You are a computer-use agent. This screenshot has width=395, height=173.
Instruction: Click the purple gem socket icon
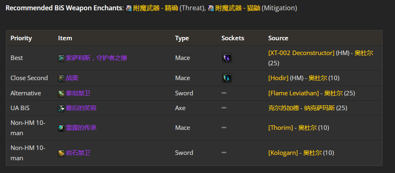tap(227, 58)
